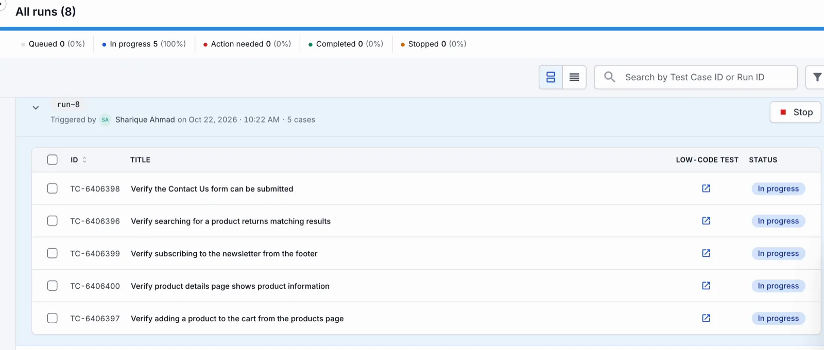Filter by In progress status tab

tap(144, 44)
